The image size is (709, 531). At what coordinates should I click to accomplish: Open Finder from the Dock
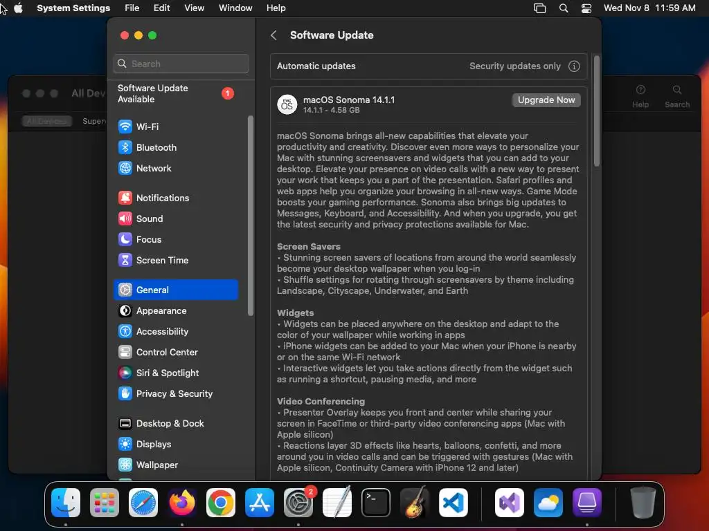pyautogui.click(x=66, y=503)
